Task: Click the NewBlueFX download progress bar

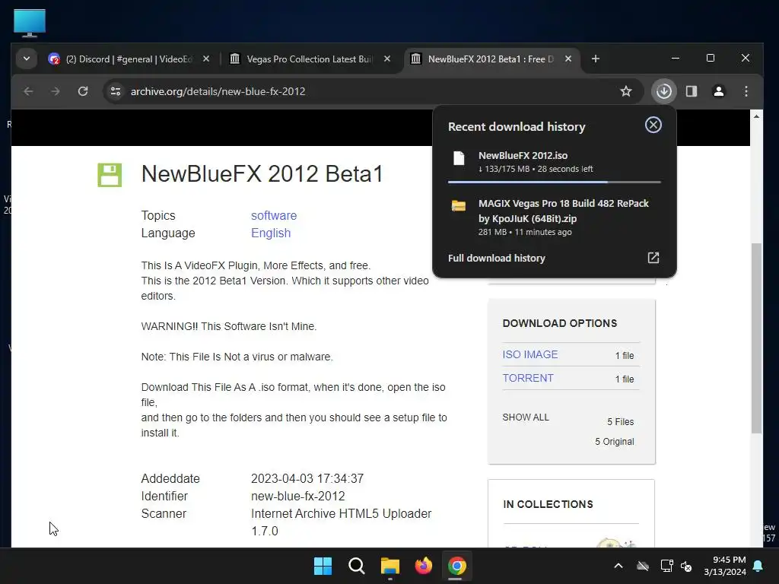Action: click(555, 182)
